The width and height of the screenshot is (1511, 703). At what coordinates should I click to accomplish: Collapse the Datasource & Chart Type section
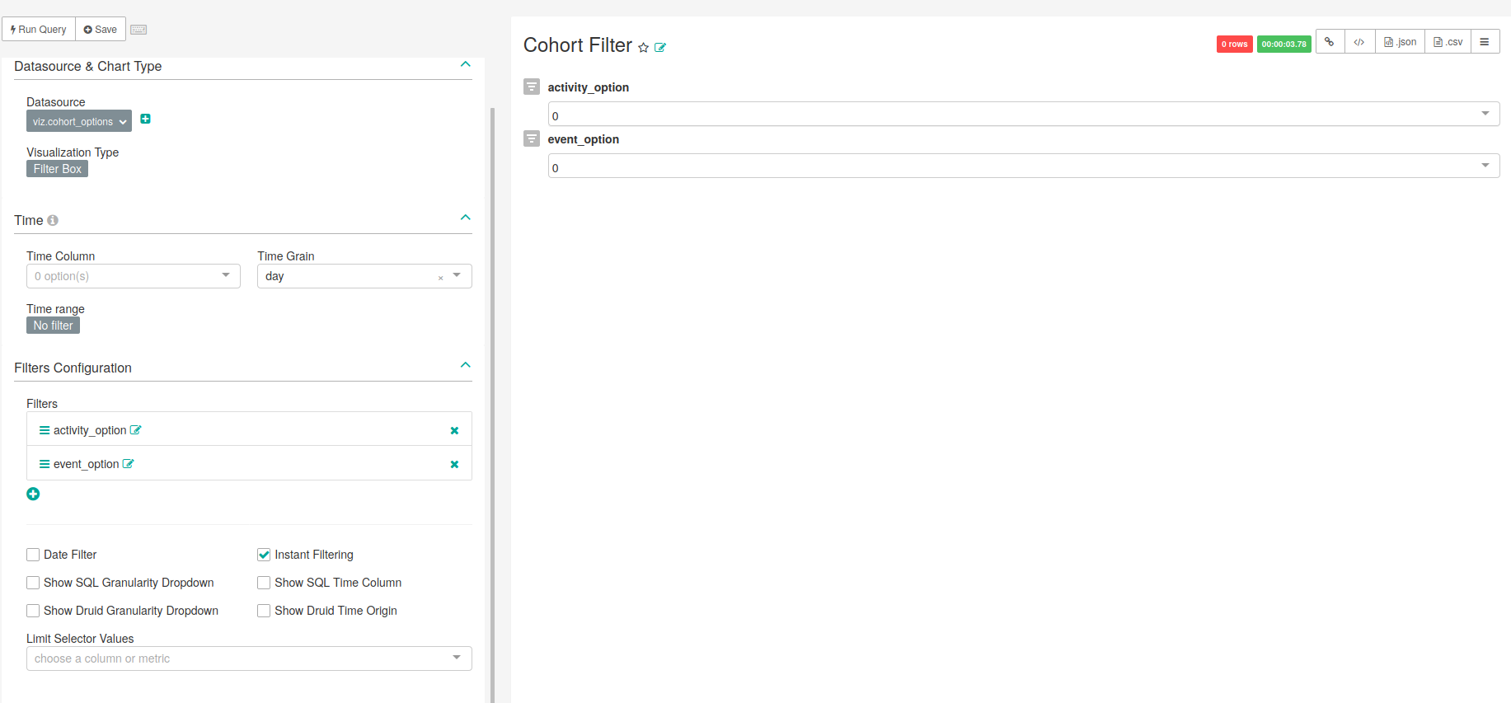click(466, 64)
